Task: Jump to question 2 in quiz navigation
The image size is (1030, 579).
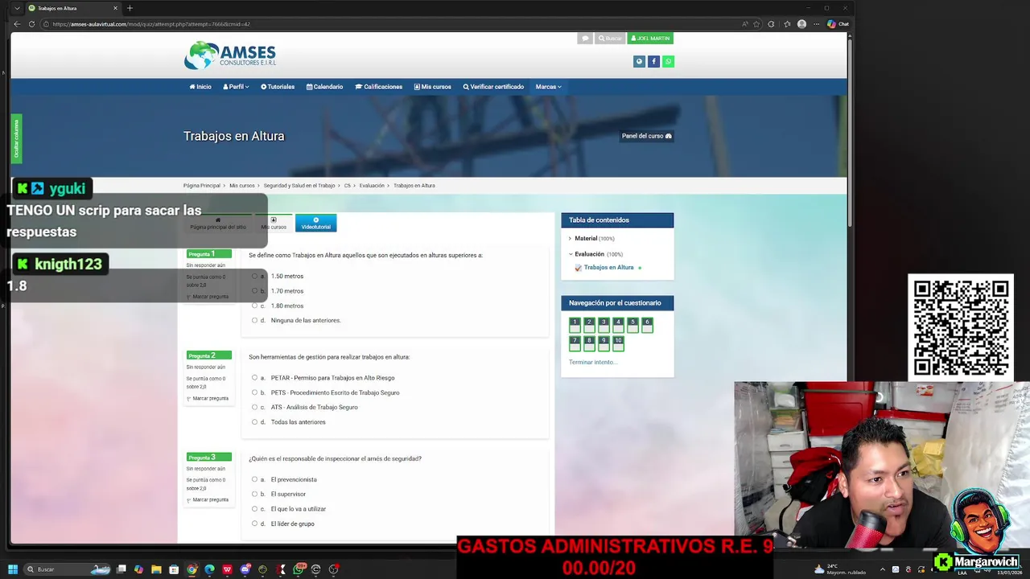Action: click(x=589, y=325)
